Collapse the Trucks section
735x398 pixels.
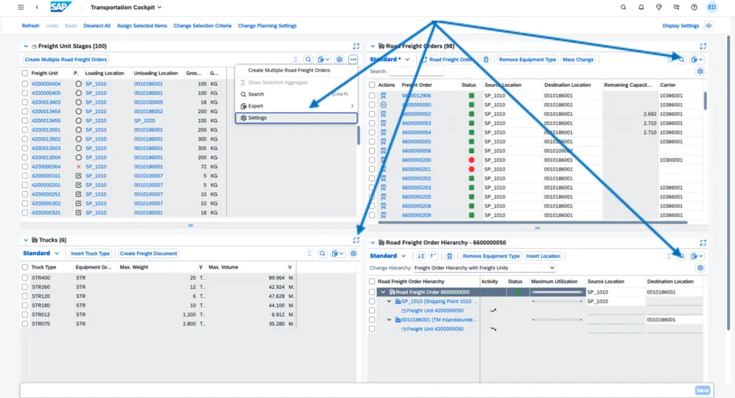pos(26,240)
